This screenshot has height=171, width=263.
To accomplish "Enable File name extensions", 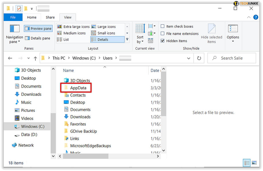I will 163,33.
